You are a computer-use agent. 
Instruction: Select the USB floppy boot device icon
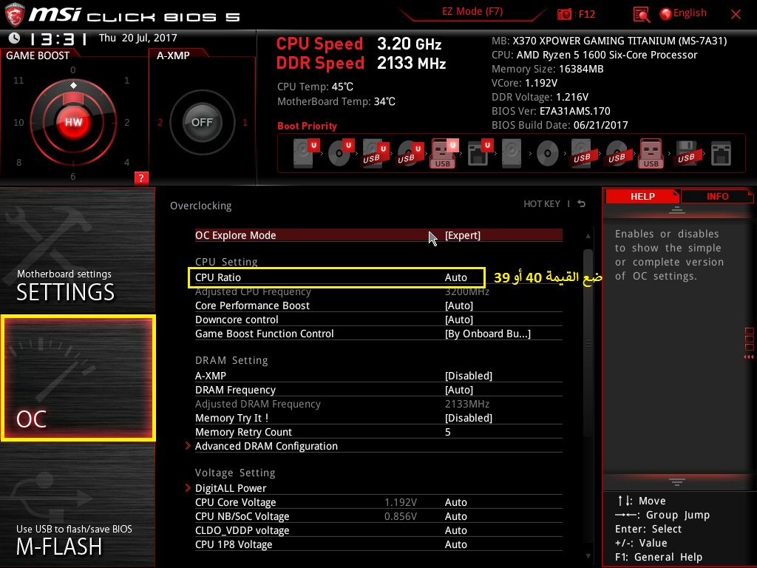(x=686, y=153)
